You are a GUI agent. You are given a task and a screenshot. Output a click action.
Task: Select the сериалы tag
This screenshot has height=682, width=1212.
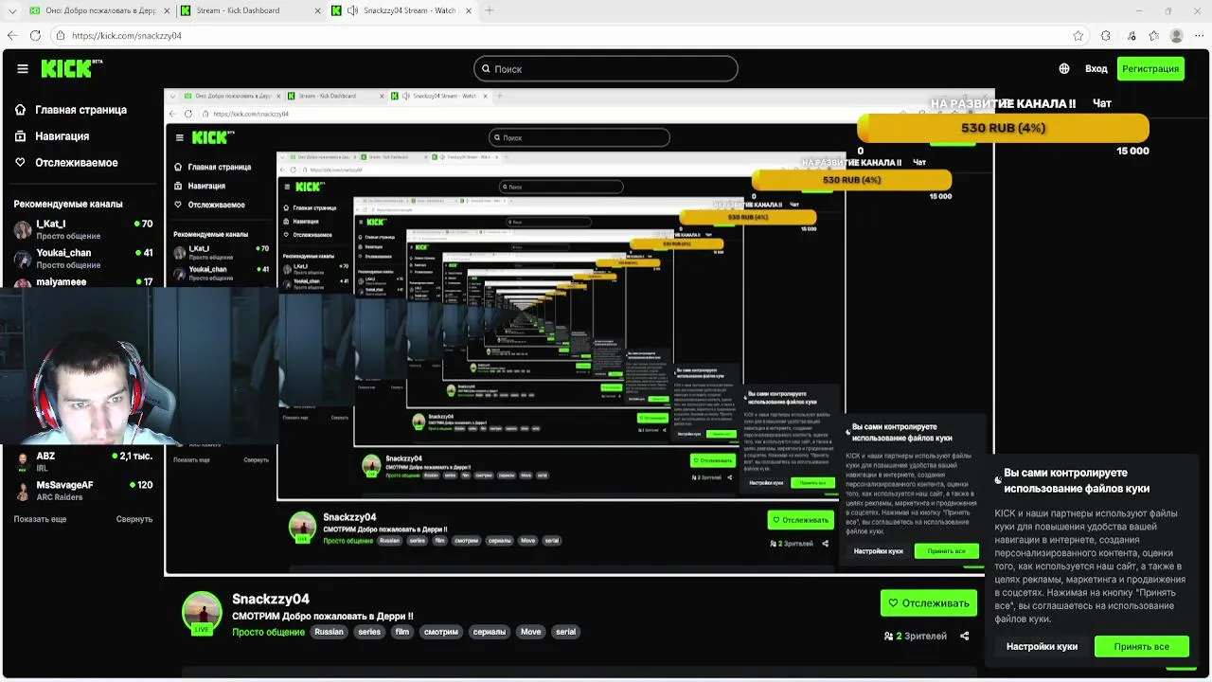(x=490, y=632)
